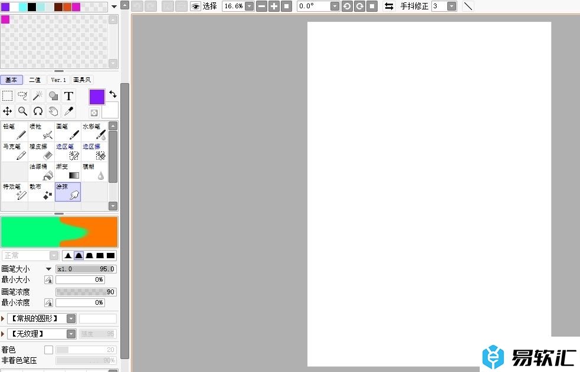Select the rotate view tool
This screenshot has width=580, height=372.
[x=38, y=111]
